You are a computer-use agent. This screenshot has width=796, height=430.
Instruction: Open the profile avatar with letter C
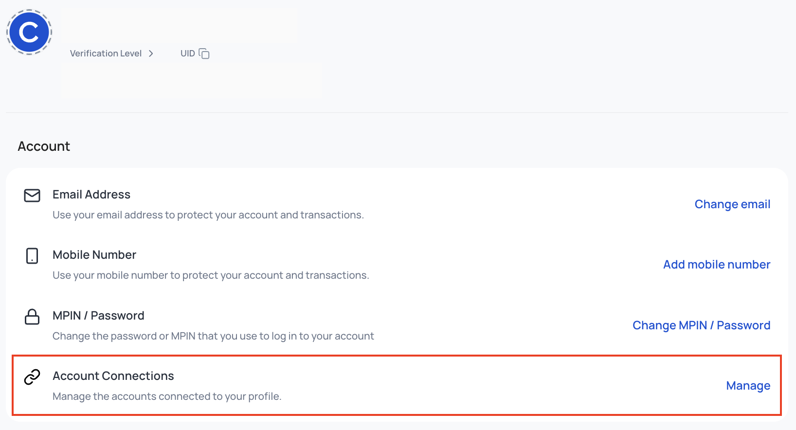pyautogui.click(x=29, y=32)
